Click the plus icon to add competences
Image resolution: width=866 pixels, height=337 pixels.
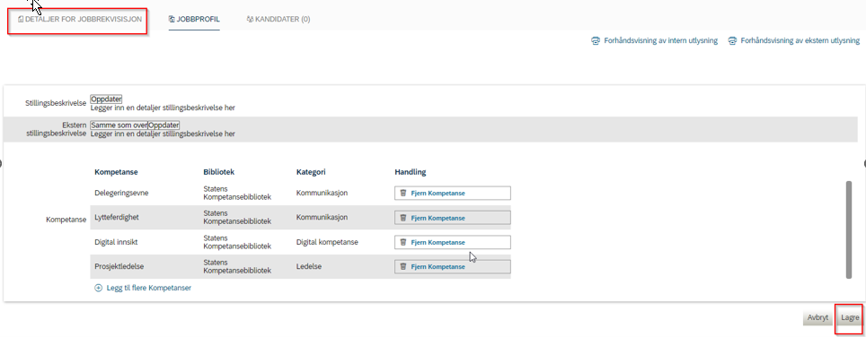tap(99, 288)
